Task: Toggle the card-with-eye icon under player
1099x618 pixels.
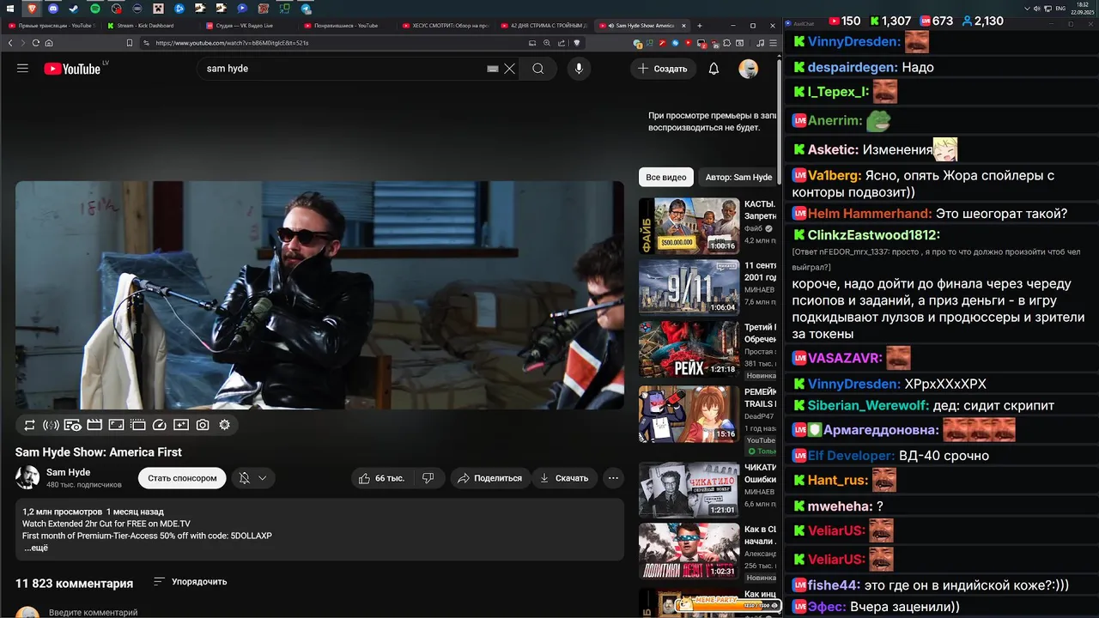Action: 73,425
